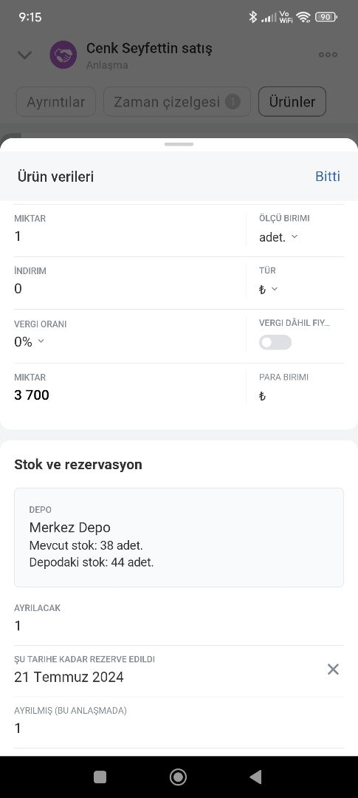Tap the Android home circle button
This screenshot has width=358, height=798.
tap(178, 777)
